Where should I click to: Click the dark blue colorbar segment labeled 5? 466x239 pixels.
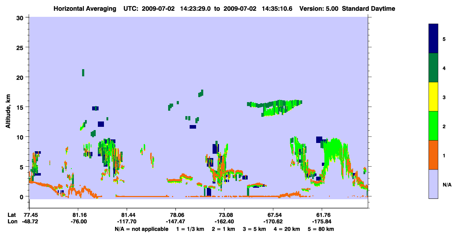(433, 38)
